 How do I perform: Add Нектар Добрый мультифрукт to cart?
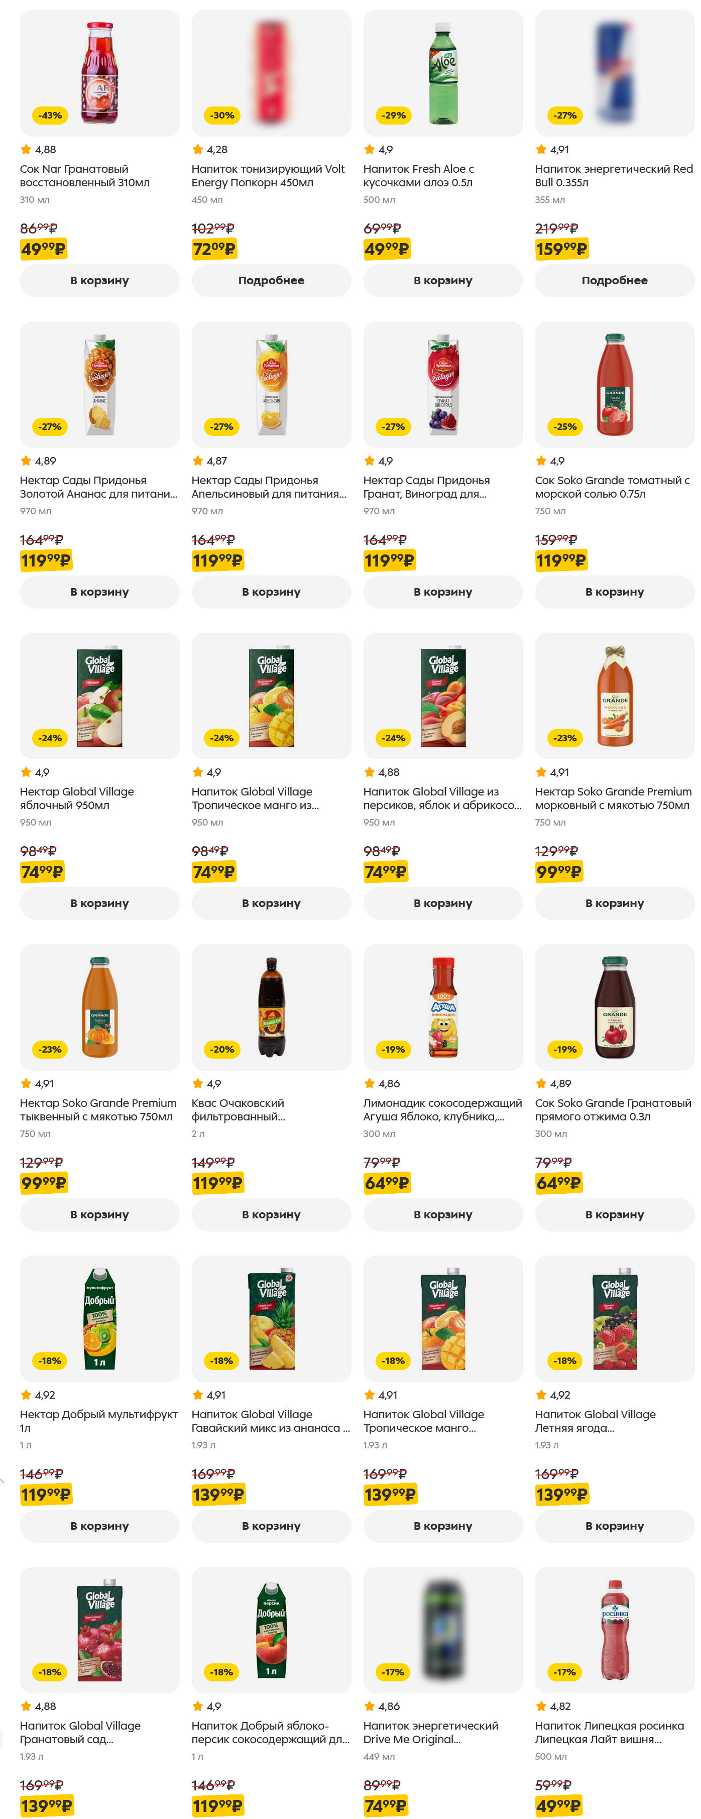(99, 1526)
